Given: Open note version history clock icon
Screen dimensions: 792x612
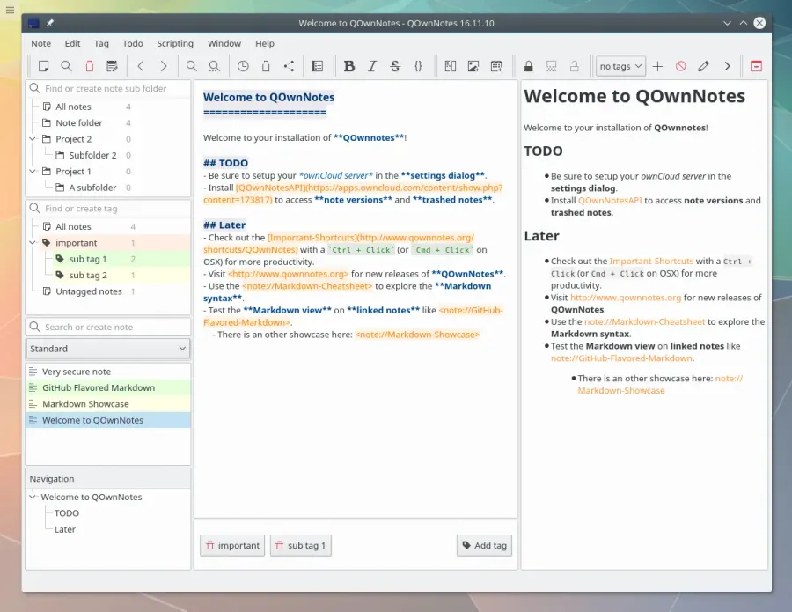Looking at the screenshot, I should [243, 66].
